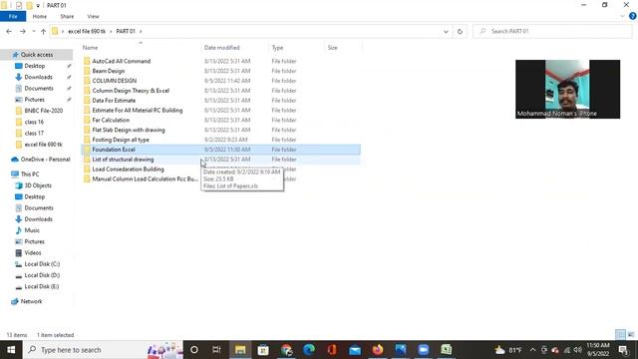Open Task View from the taskbar
Image resolution: width=638 pixels, height=359 pixels.
[216, 350]
